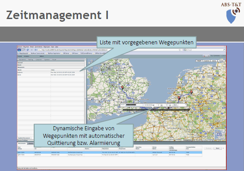Open the calendar date picker in waypoint popup
244x171 pixels.
tap(153, 105)
